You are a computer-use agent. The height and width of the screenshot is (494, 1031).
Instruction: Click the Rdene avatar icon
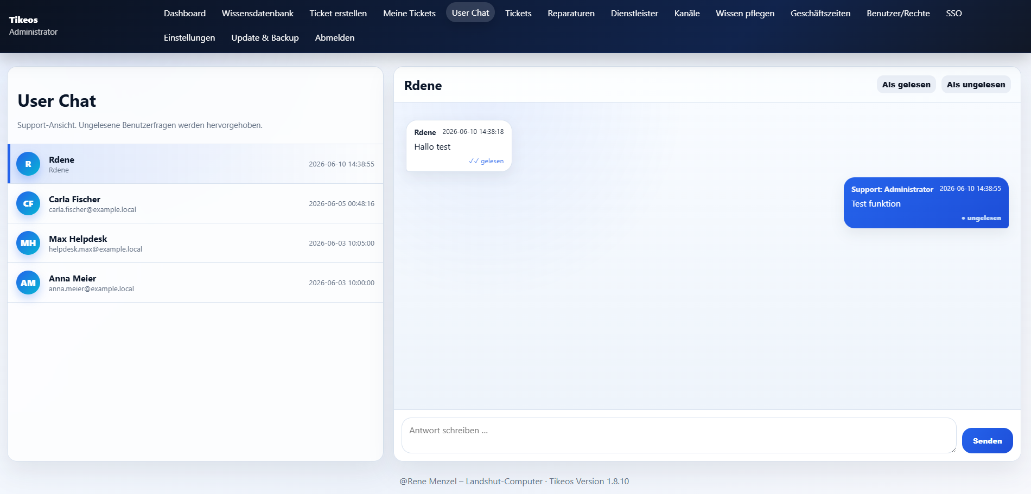point(28,164)
